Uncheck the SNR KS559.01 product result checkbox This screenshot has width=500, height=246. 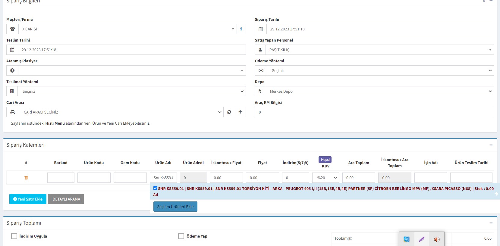[155, 188]
